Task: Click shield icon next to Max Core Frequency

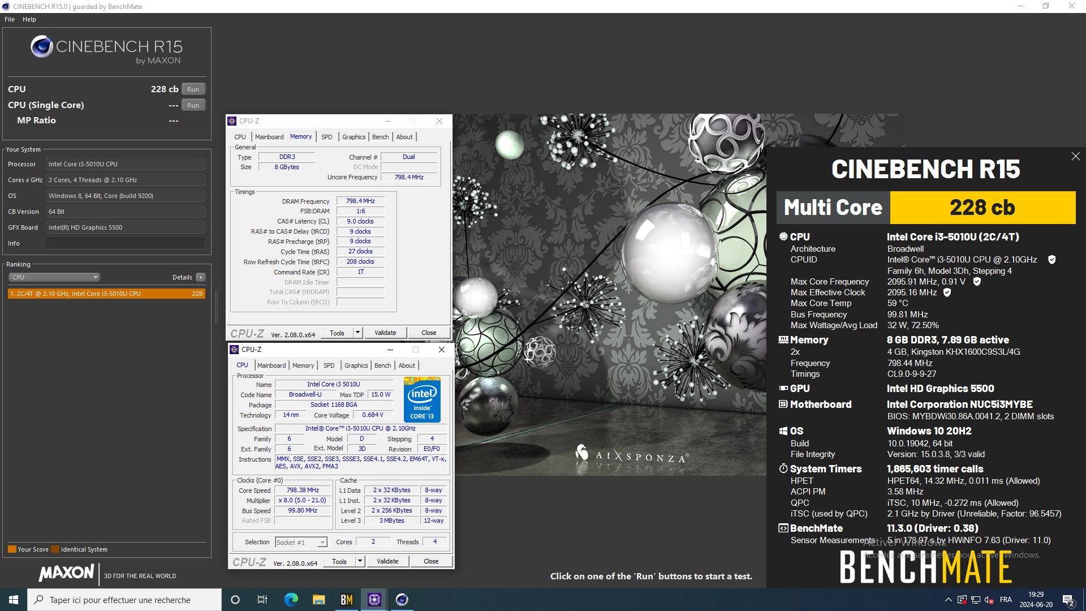Action: coord(976,281)
